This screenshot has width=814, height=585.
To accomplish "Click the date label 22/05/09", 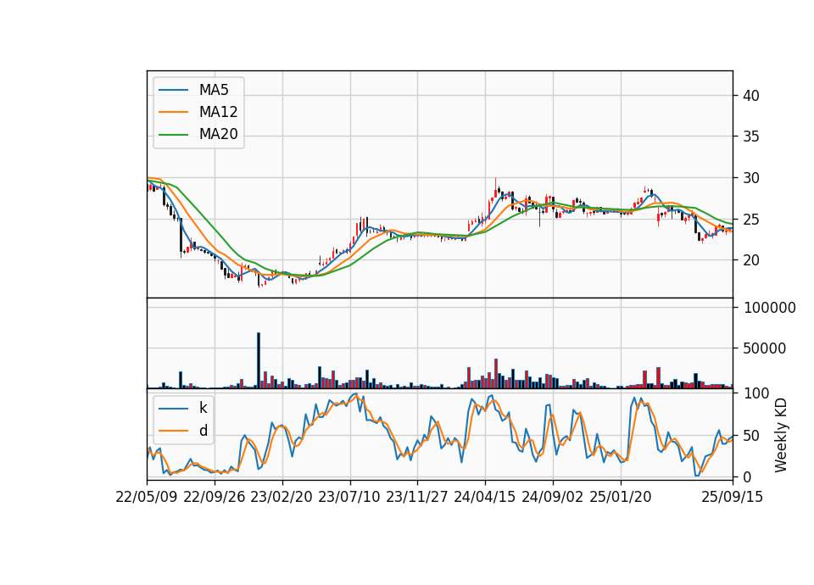I will click(147, 497).
